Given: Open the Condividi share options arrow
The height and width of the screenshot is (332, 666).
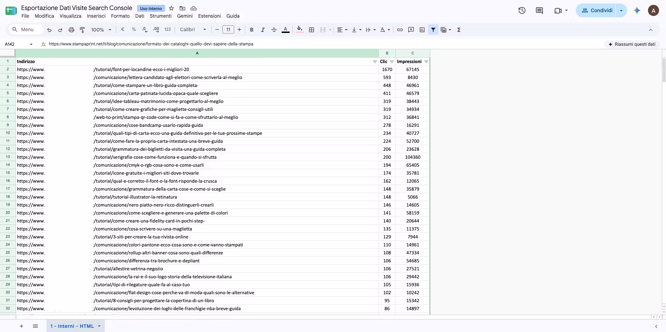Looking at the screenshot, I should (621, 10).
